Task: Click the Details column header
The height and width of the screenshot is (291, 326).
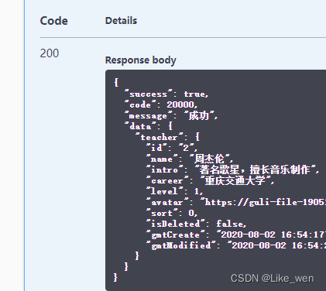Action: (x=121, y=21)
